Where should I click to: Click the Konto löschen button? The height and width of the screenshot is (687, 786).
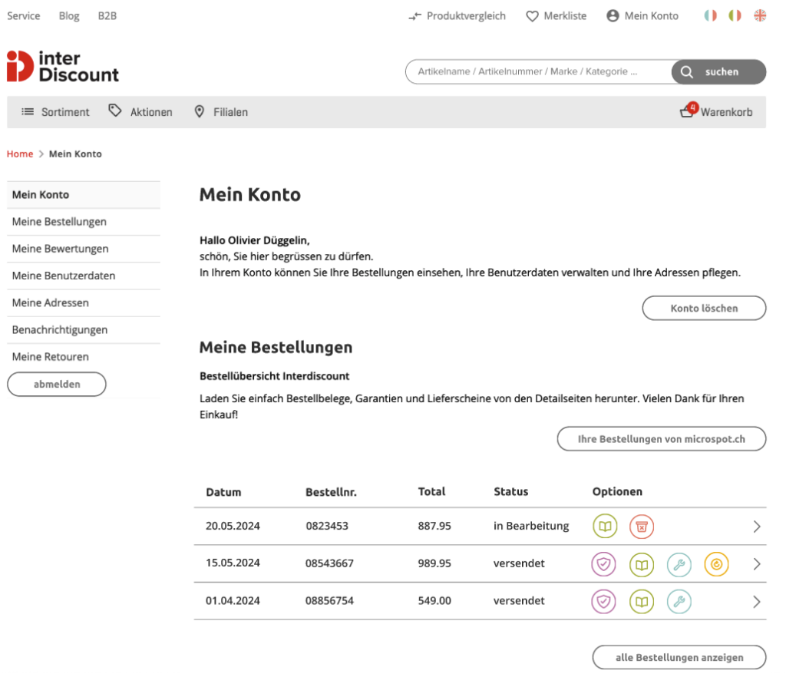click(x=704, y=308)
